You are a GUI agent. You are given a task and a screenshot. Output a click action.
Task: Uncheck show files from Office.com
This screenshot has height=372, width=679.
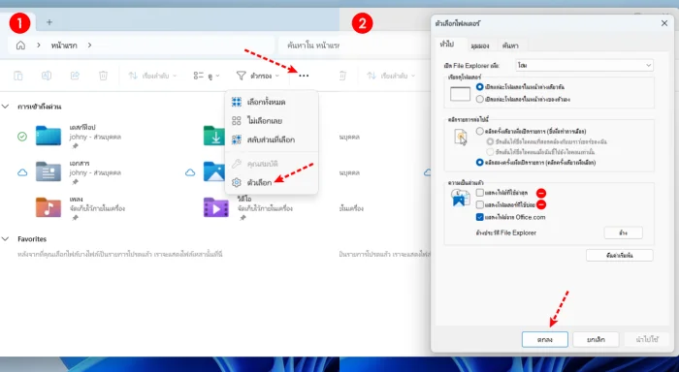click(x=480, y=217)
